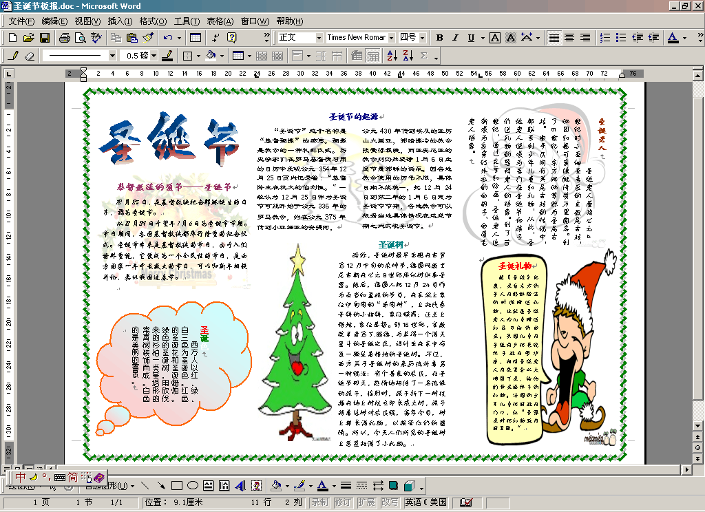
Task: Click the 录制 macro record indicator
Action: pyautogui.click(x=319, y=502)
